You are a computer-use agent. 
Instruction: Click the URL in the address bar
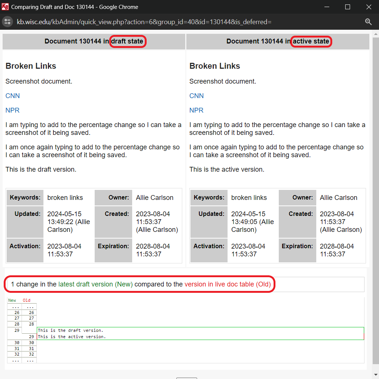point(144,22)
